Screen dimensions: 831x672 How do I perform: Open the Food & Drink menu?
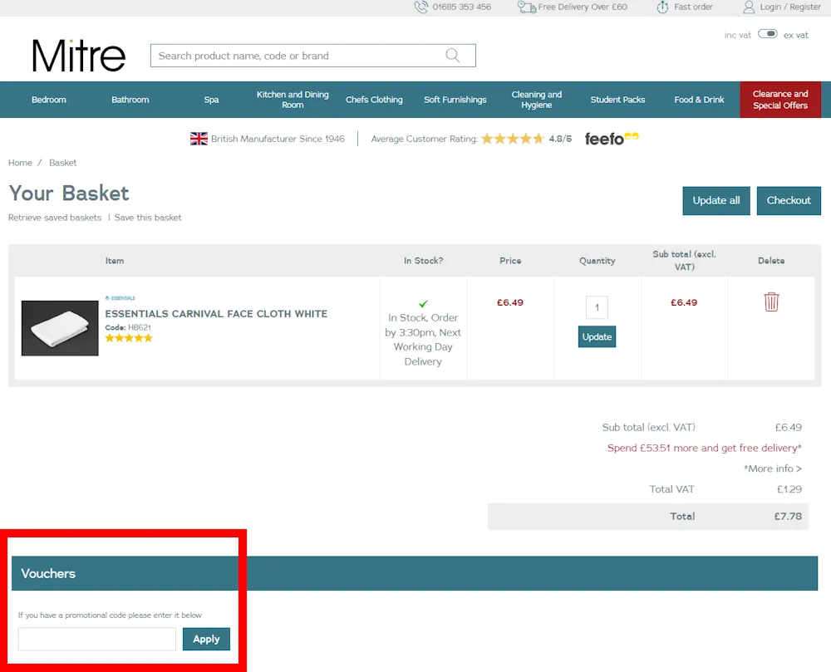coord(699,100)
